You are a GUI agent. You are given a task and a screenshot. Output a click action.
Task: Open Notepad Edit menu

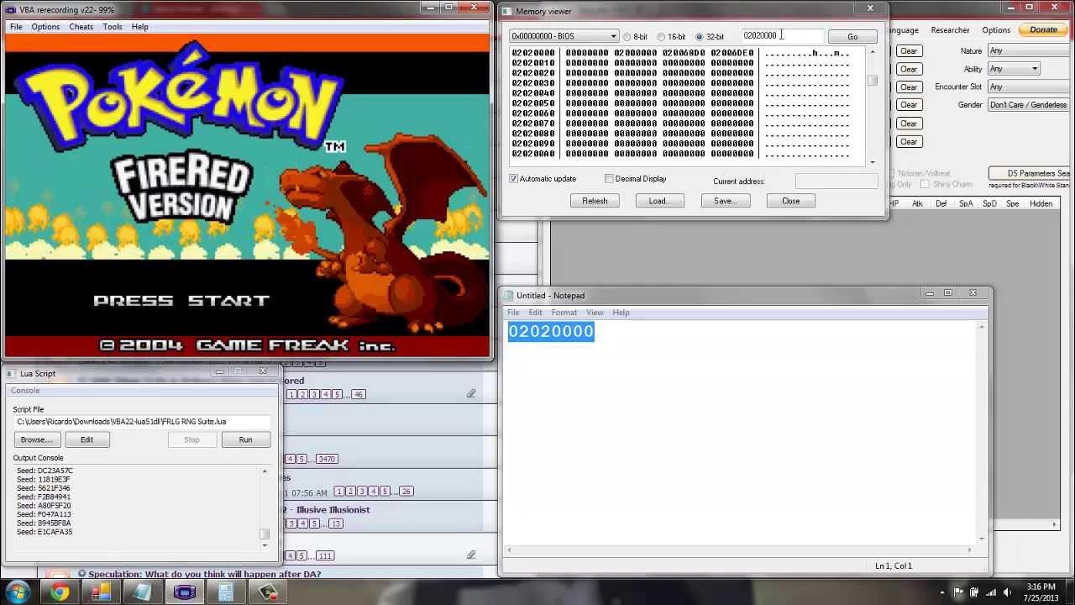535,313
